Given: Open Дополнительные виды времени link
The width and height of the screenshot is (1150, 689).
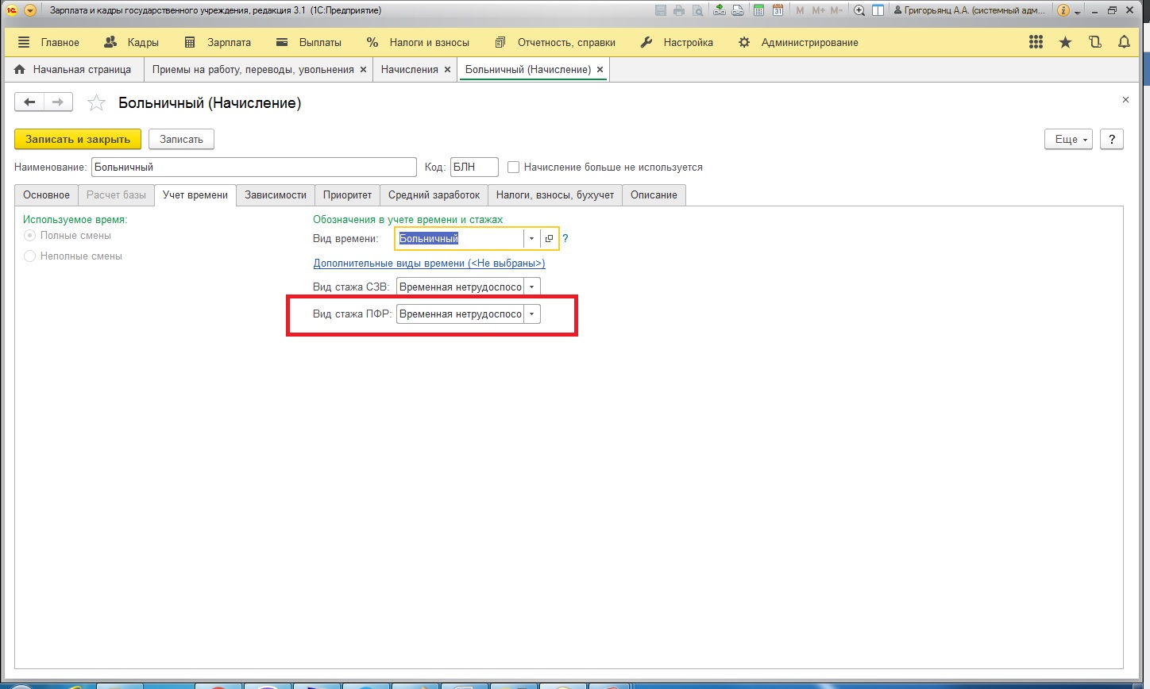Looking at the screenshot, I should [x=429, y=263].
